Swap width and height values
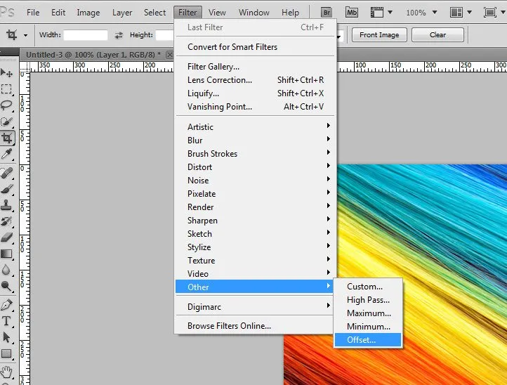Screen dimensions: 507x385 [x=119, y=35]
